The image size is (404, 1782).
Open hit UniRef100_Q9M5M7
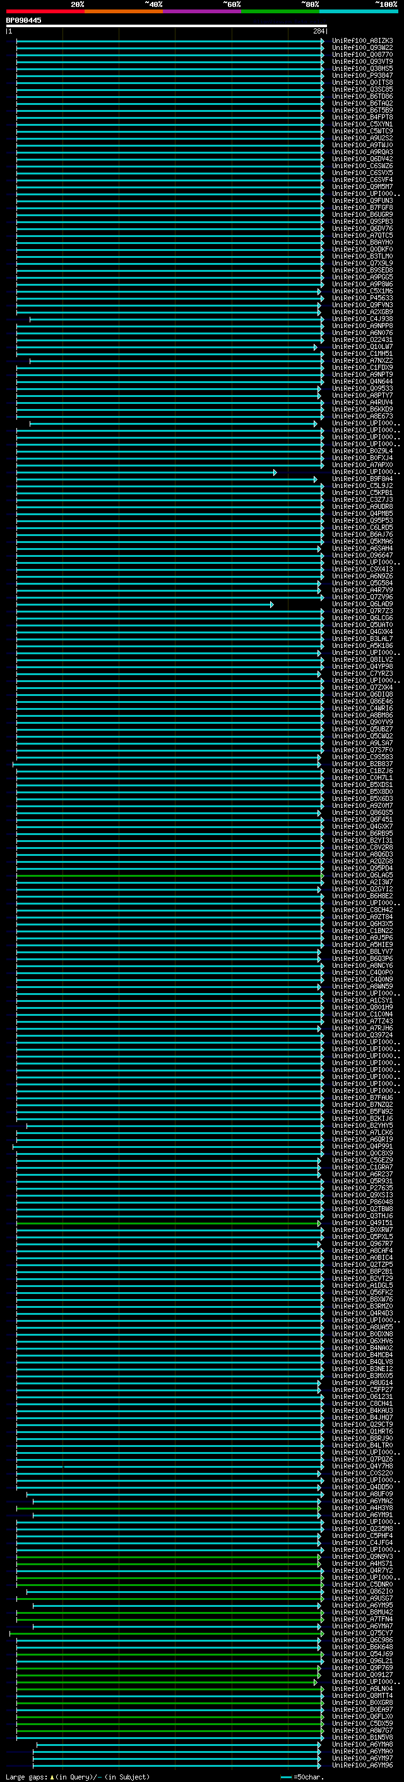(x=362, y=186)
